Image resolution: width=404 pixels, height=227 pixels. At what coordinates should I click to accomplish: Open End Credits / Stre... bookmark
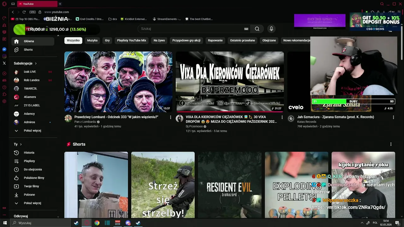click(90, 19)
